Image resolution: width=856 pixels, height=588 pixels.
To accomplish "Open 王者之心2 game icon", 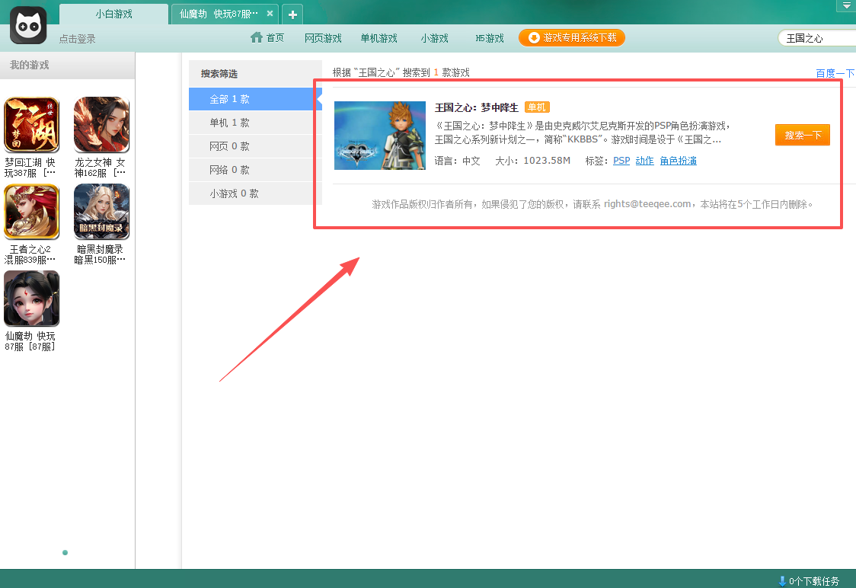I will click(31, 212).
